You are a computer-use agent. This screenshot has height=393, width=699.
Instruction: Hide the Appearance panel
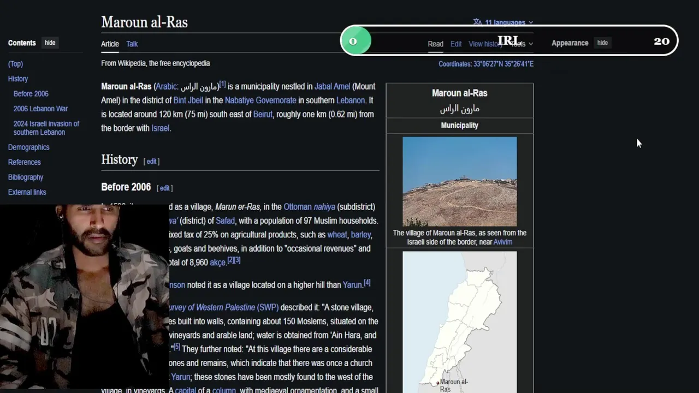[x=602, y=43]
